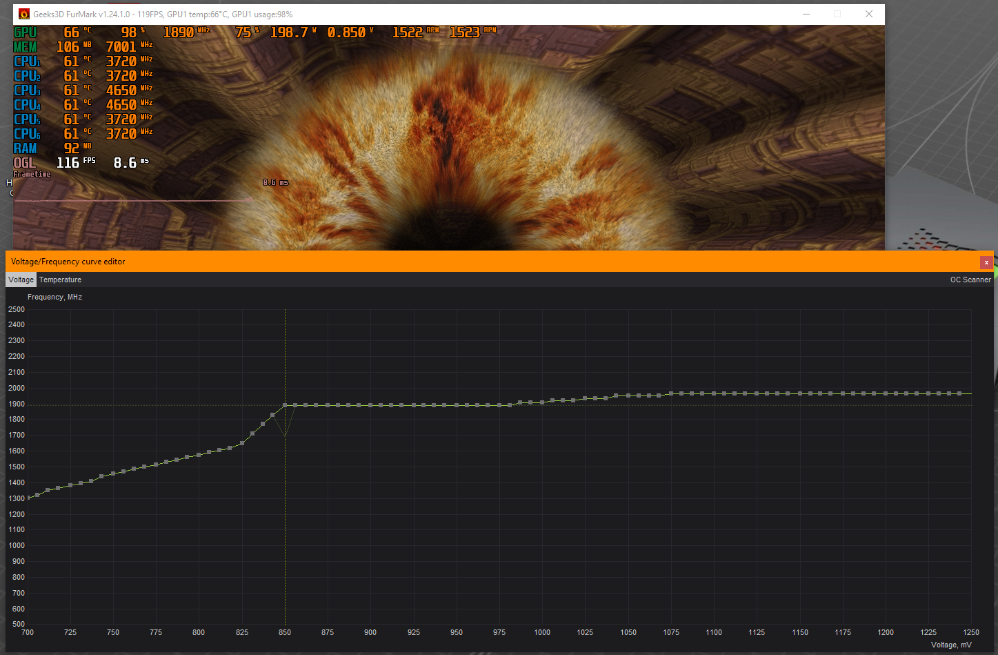Select the curve point at 850 mV

click(285, 405)
